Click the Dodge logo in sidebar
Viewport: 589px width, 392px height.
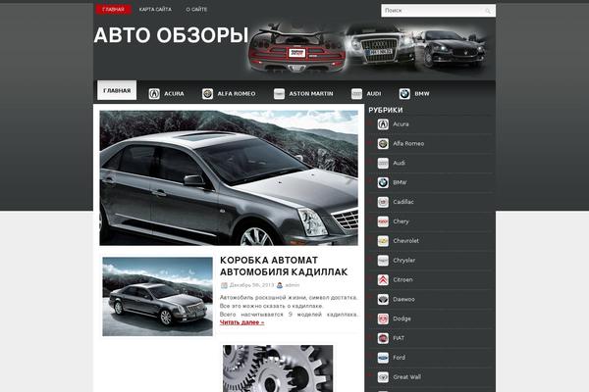(x=383, y=318)
